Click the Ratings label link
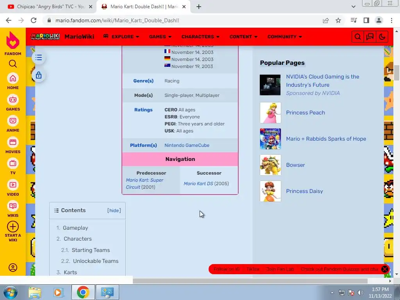 tap(143, 110)
